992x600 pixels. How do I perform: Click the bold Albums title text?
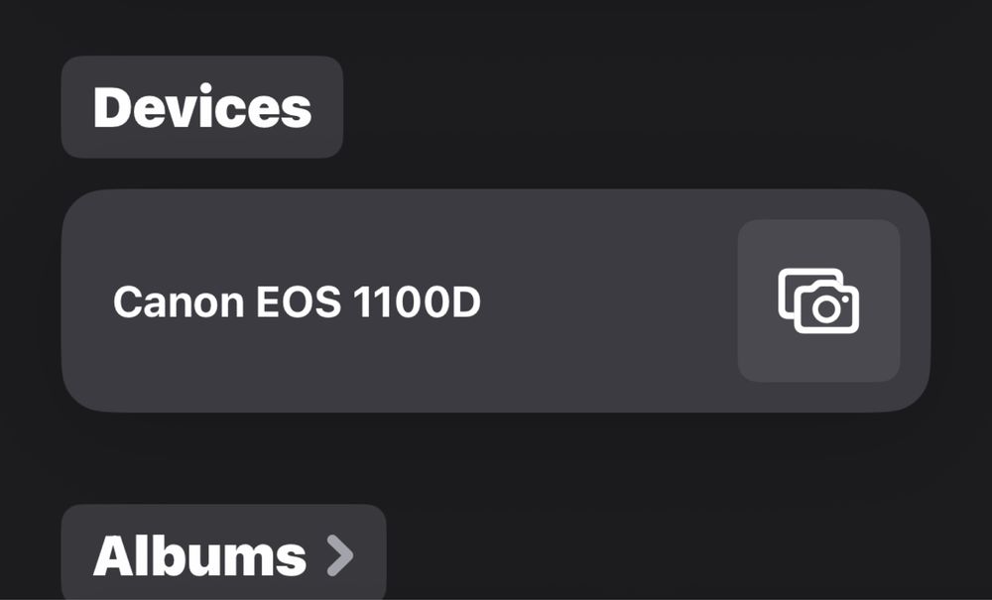[199, 555]
